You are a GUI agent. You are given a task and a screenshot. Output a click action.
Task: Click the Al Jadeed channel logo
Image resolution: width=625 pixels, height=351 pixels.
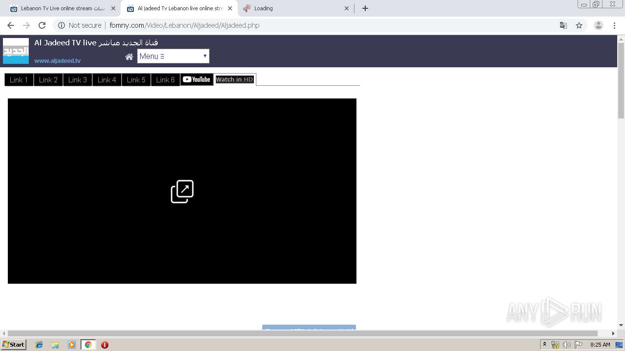(x=16, y=51)
